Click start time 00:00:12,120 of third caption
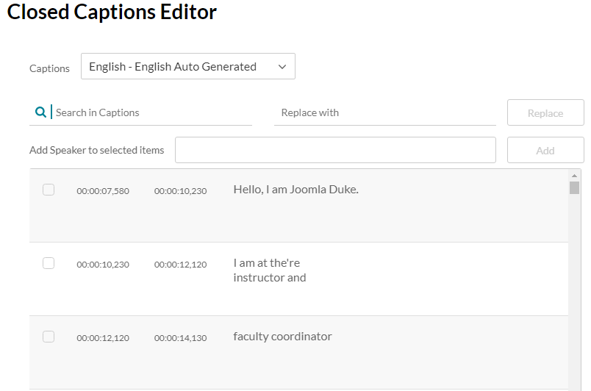This screenshot has height=391, width=591. [103, 338]
